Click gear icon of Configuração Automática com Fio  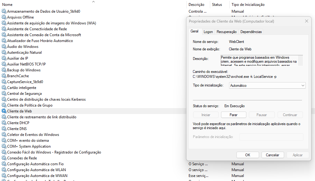pos(4,164)
